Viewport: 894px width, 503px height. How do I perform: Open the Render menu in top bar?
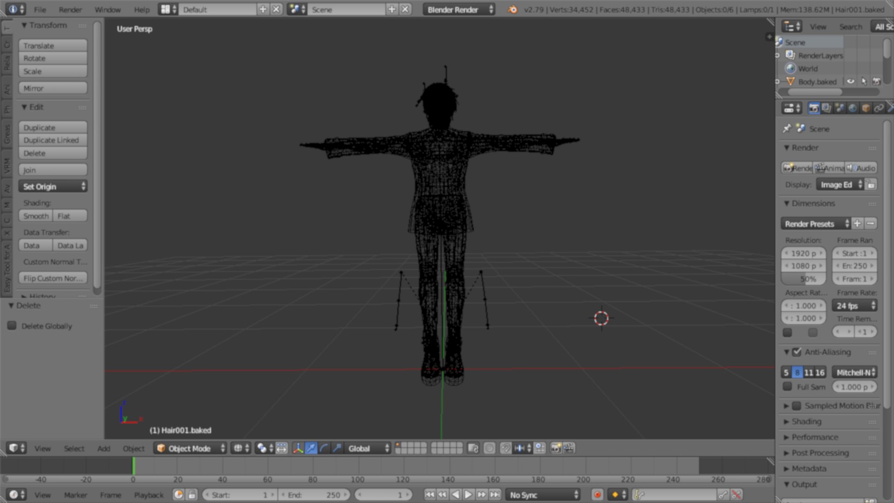[x=70, y=9]
